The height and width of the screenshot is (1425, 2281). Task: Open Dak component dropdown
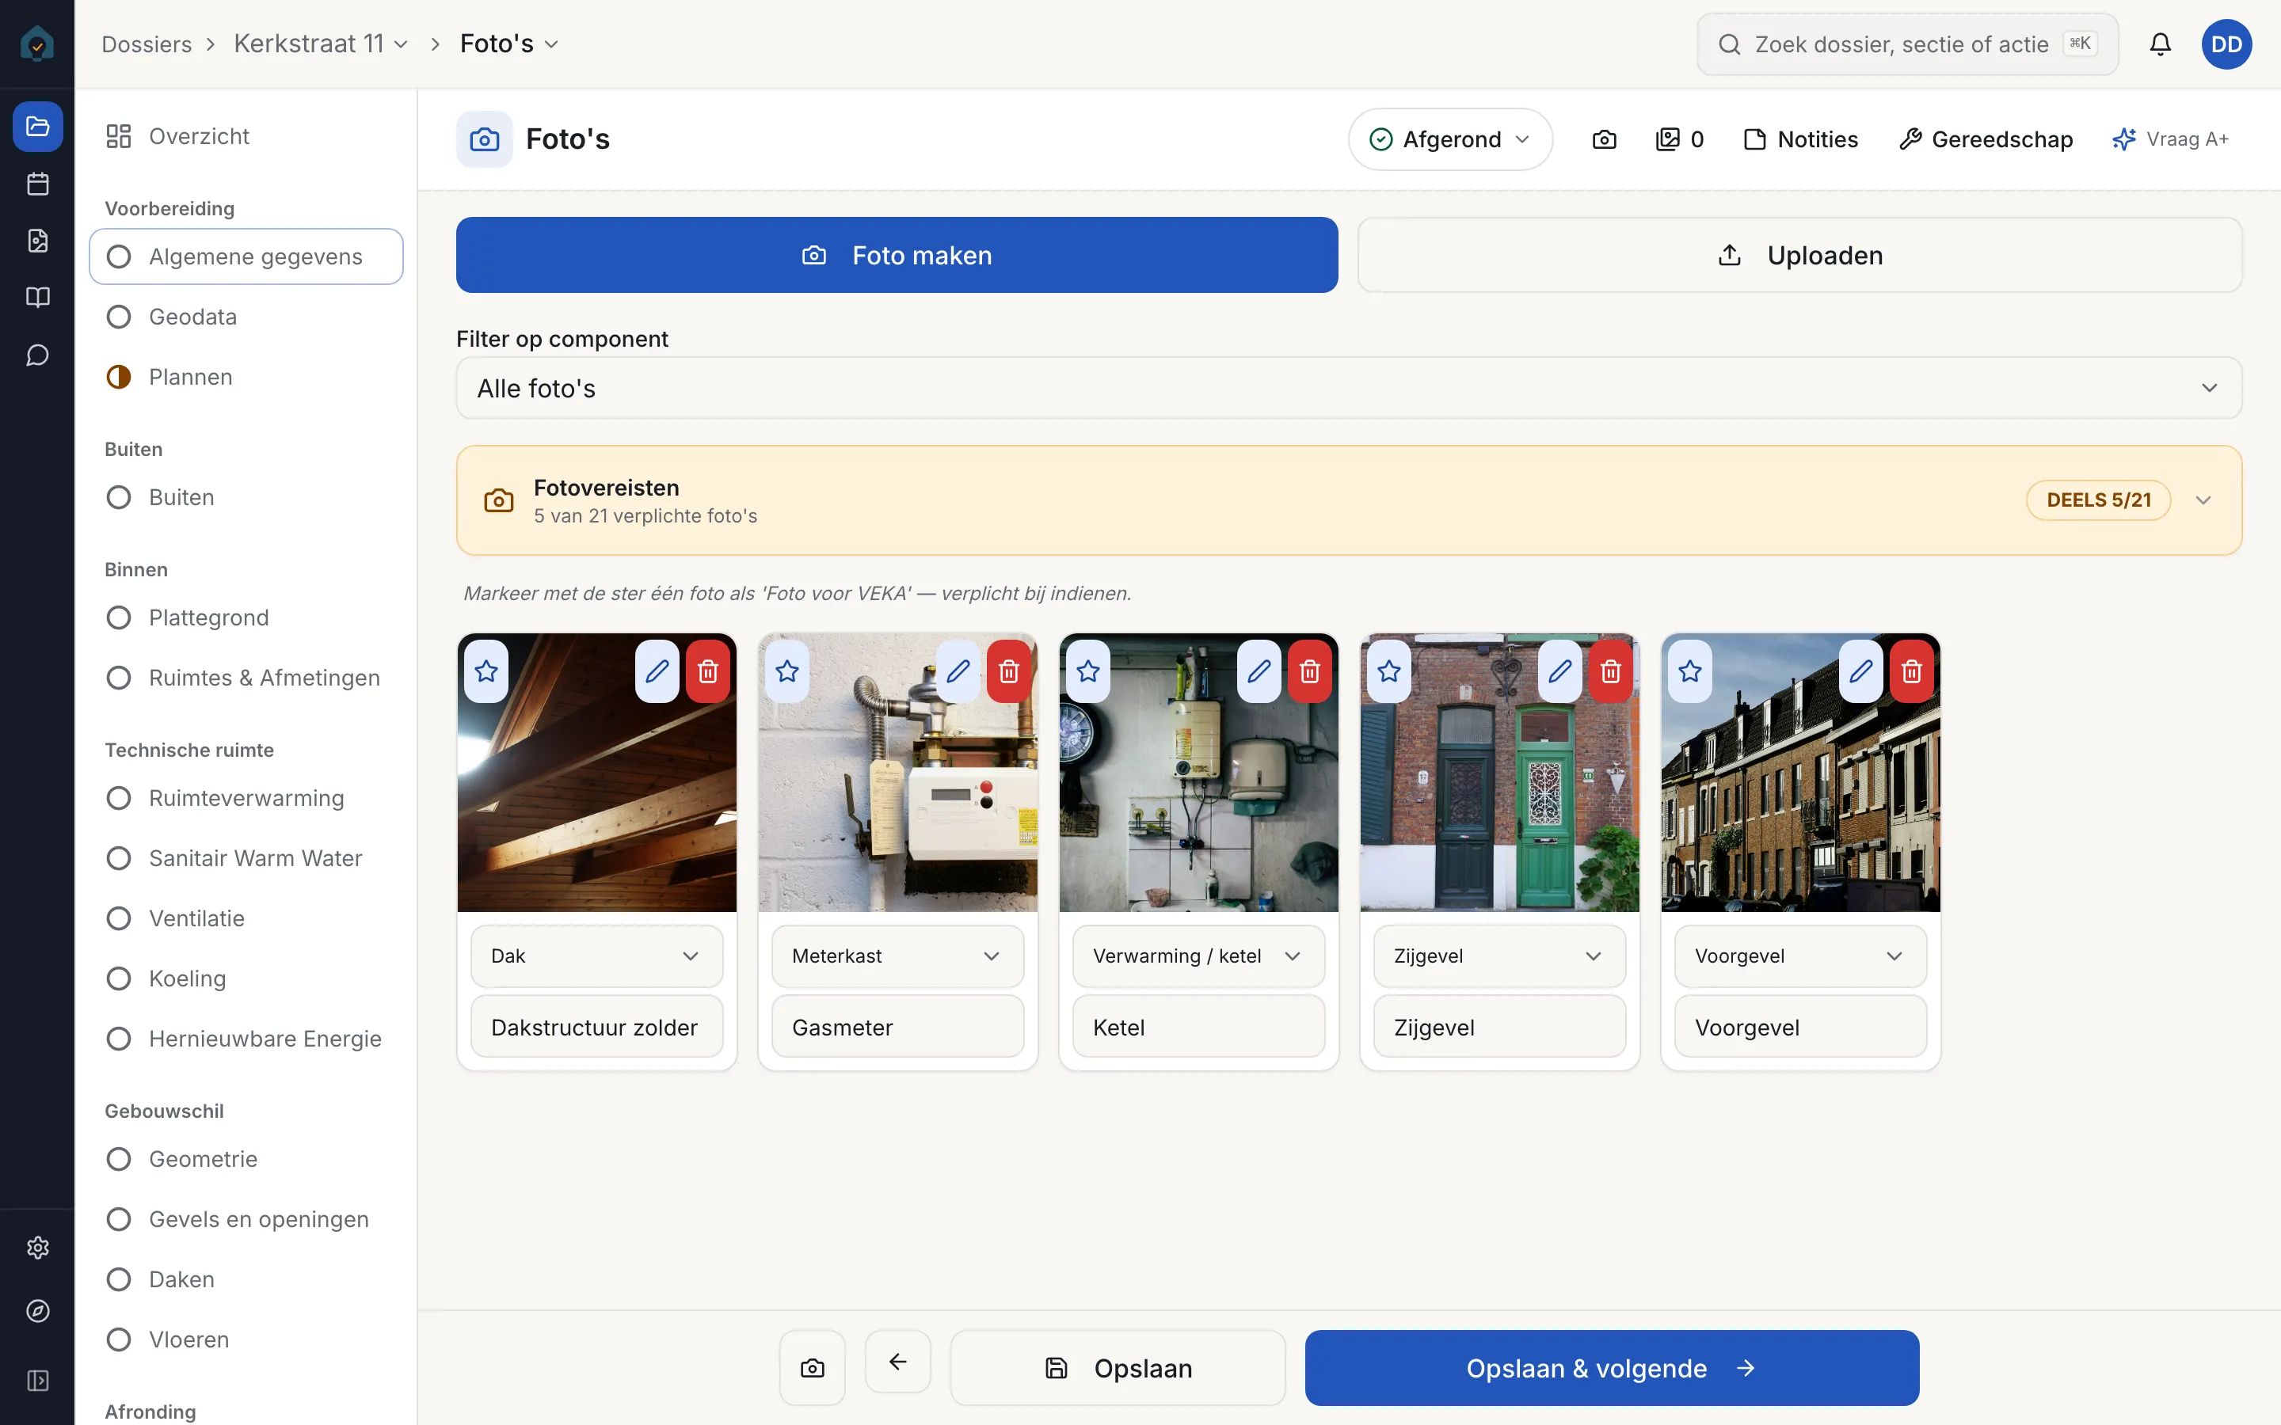(596, 956)
